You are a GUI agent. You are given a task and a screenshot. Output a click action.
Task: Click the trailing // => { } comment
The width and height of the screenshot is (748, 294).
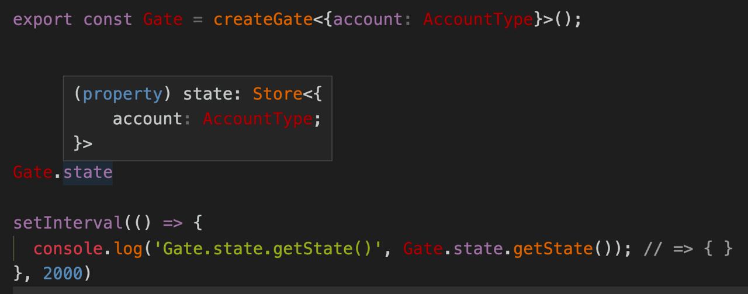pos(688,249)
